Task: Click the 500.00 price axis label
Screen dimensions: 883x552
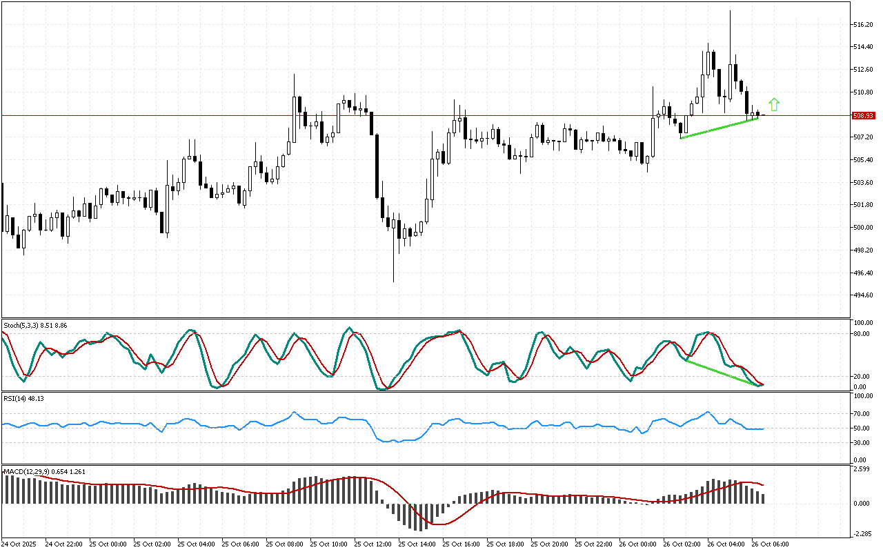Action: pos(864,228)
